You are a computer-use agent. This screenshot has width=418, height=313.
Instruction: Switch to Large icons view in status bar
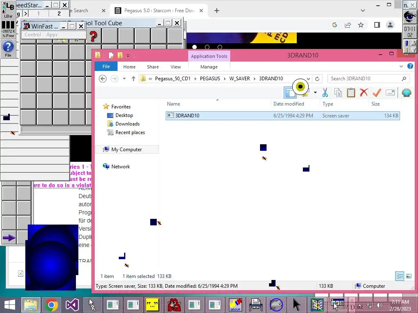pyautogui.click(x=409, y=276)
